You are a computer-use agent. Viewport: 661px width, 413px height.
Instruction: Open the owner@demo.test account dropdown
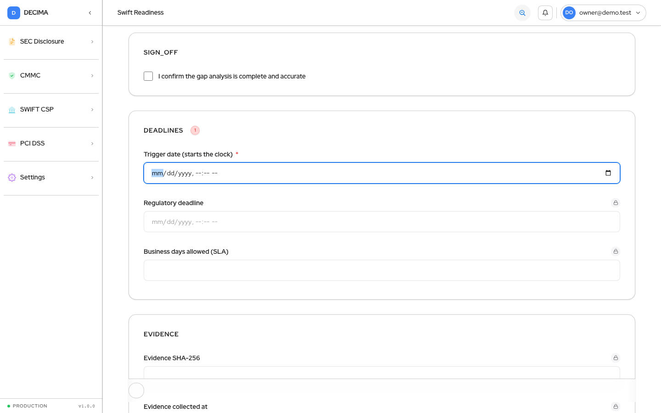point(603,13)
